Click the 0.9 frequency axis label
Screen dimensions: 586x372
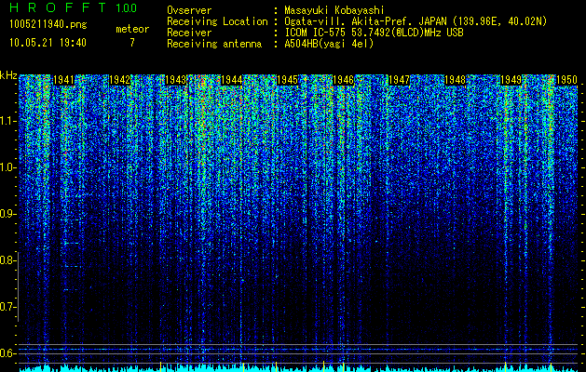[x=7, y=214]
